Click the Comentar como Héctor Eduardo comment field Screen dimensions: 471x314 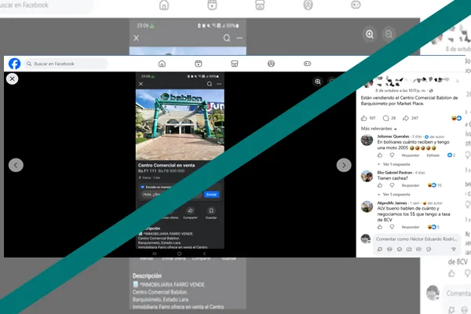(416, 239)
